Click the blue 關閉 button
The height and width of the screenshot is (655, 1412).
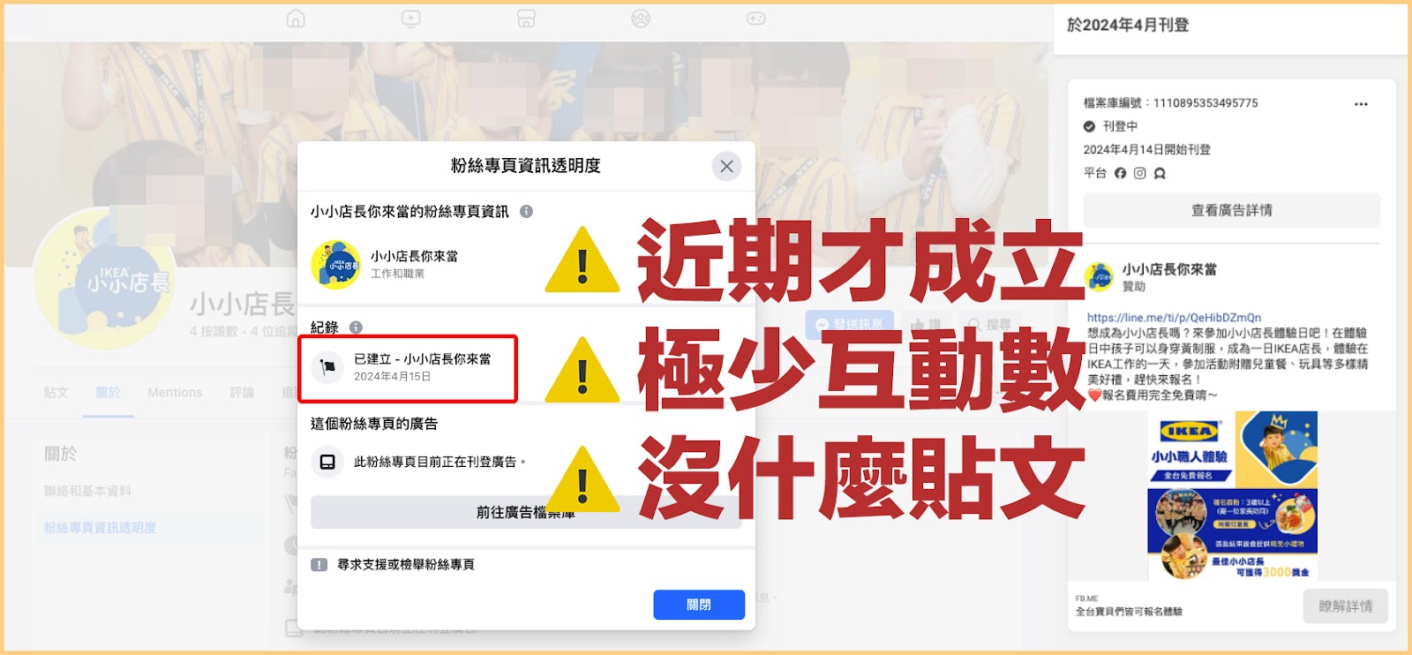point(699,605)
